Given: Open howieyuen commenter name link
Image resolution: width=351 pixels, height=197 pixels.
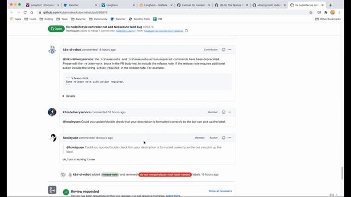Looking at the screenshot, I should (70, 138).
